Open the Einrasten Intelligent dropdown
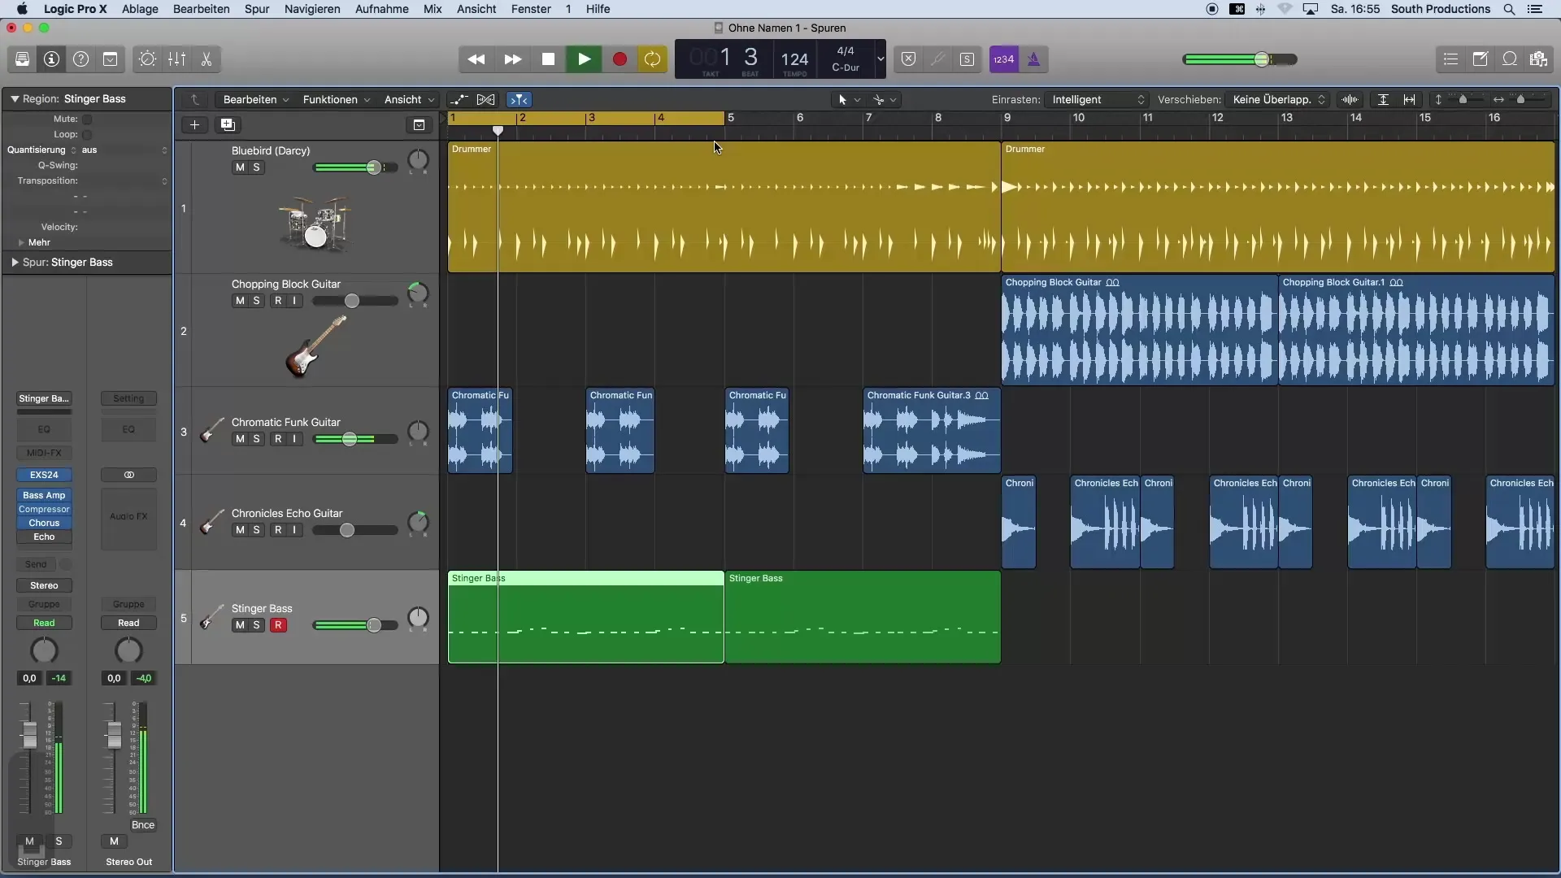Viewport: 1561px width, 878px height. click(x=1097, y=99)
